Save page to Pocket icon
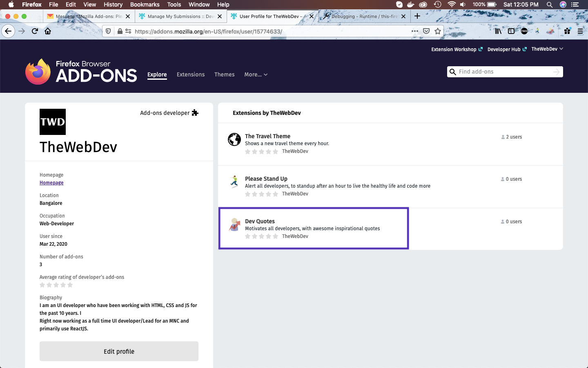Viewport: 588px width, 368px height. (426, 31)
